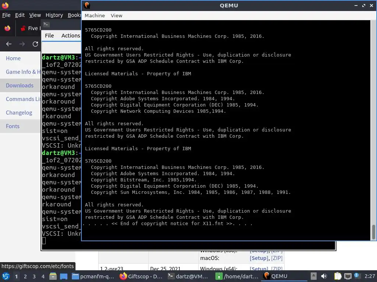Open the terminal window's Actions menu
The width and height of the screenshot is (377, 282).
(x=70, y=36)
